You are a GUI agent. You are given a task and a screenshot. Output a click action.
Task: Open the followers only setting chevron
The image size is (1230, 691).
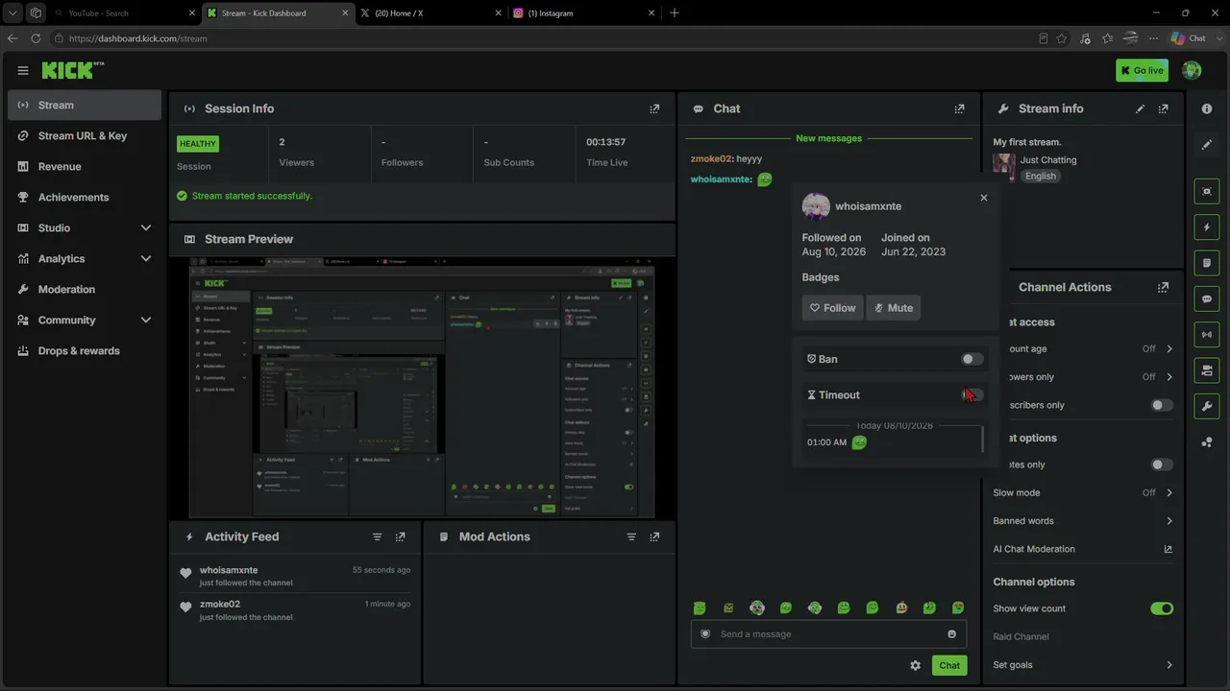(1169, 377)
